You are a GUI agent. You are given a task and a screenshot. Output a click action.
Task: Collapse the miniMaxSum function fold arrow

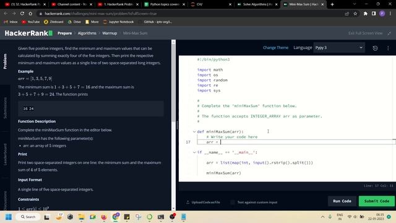(194, 132)
